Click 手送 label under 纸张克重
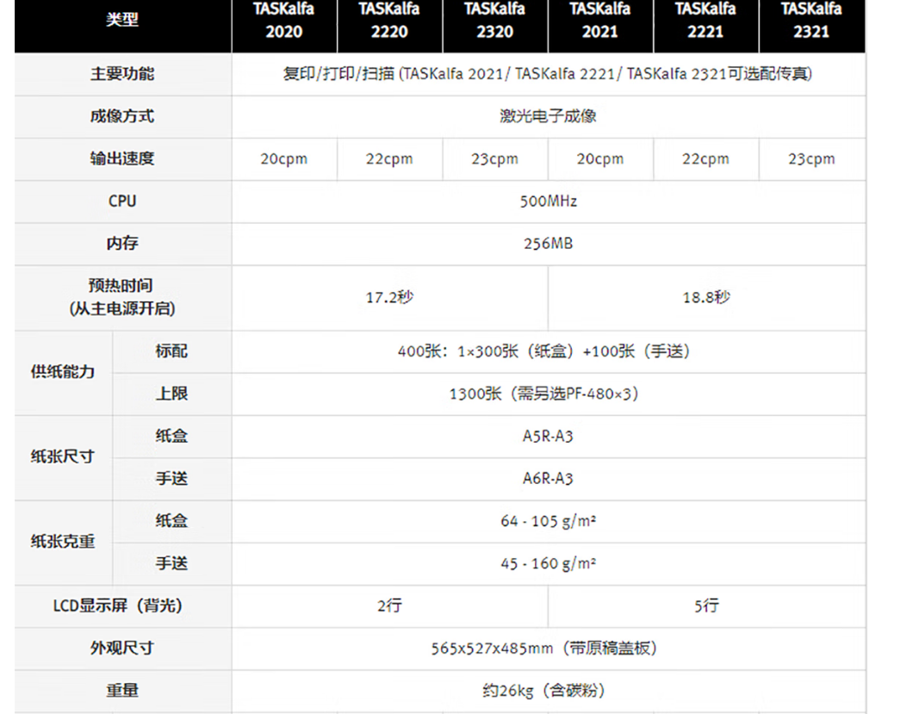The height and width of the screenshot is (714, 913). (x=171, y=563)
